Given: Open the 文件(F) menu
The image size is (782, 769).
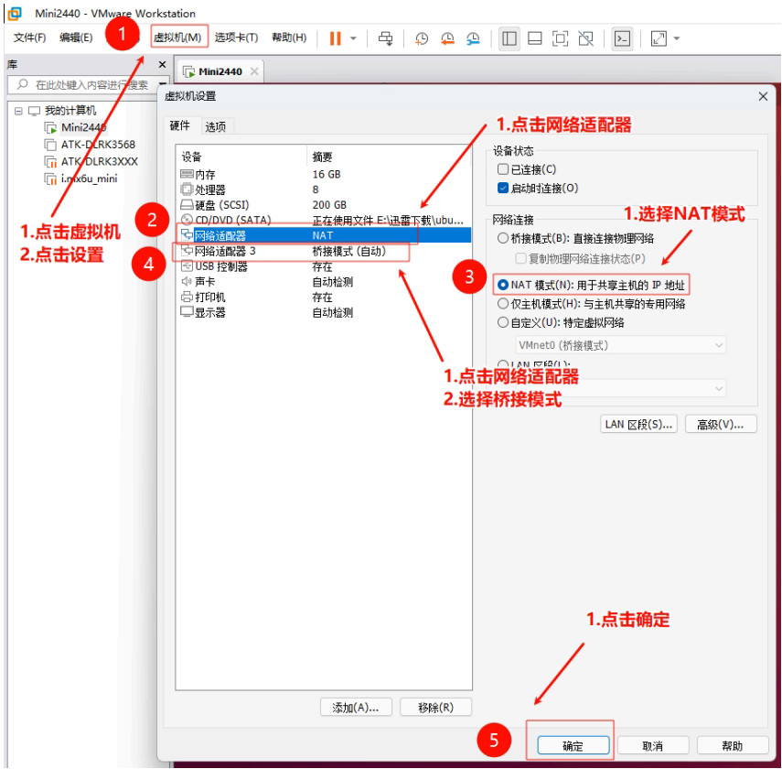Looking at the screenshot, I should point(30,38).
